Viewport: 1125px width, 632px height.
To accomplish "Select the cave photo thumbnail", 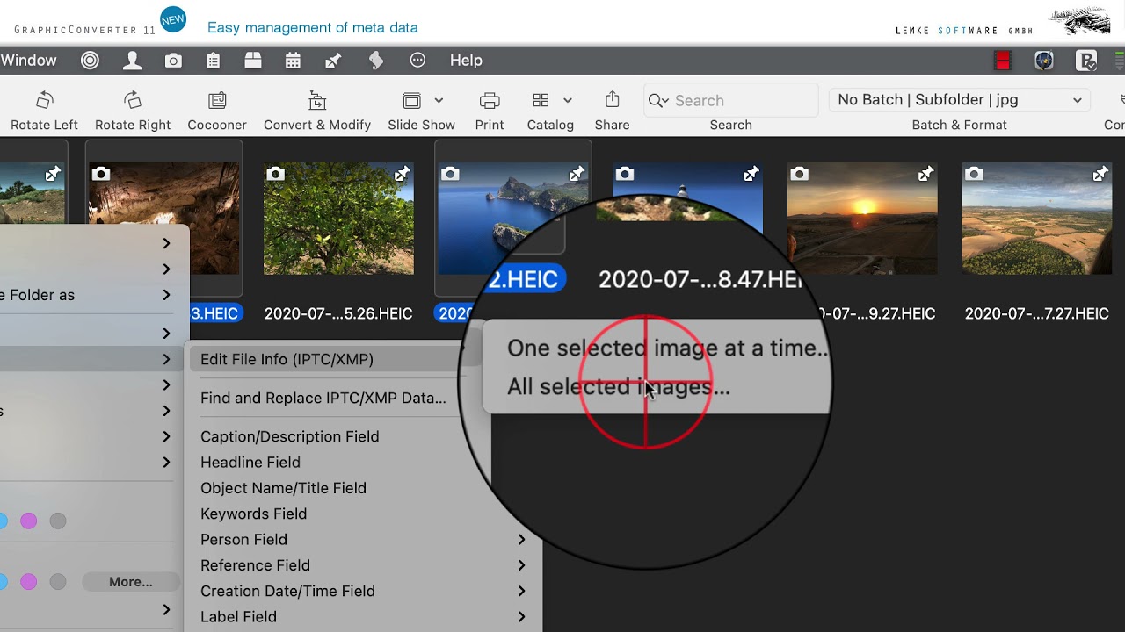I will point(163,219).
